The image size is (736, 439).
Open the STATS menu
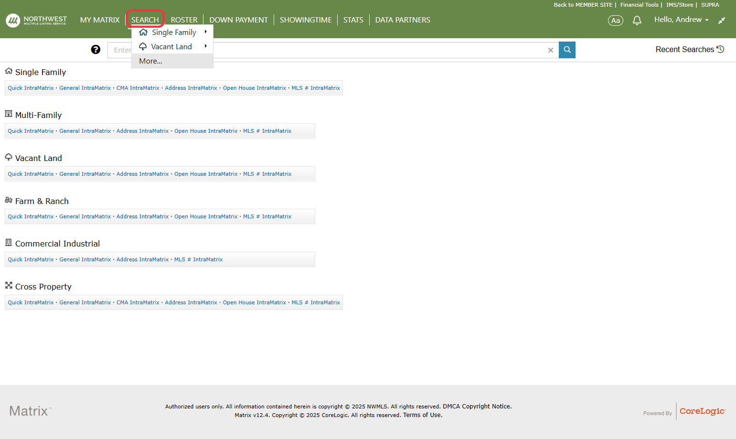point(353,20)
